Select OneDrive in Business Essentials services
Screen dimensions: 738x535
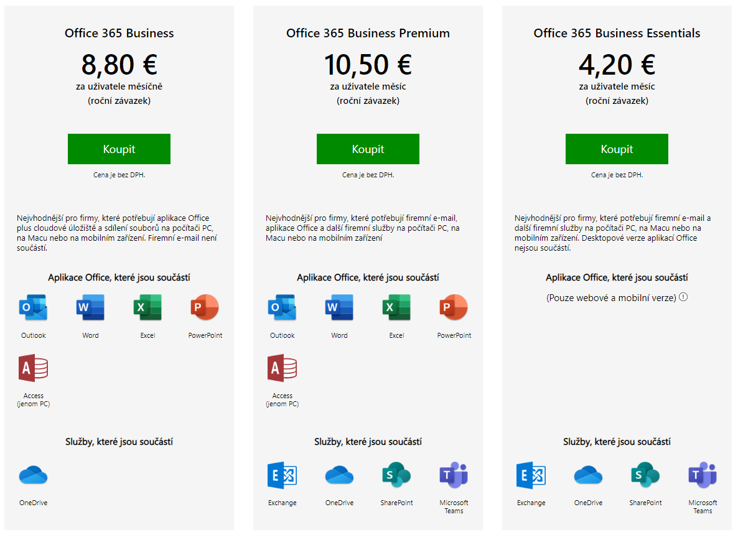click(588, 475)
